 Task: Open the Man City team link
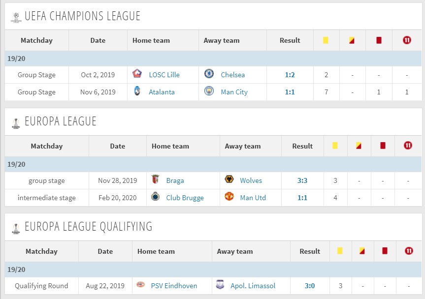234,92
